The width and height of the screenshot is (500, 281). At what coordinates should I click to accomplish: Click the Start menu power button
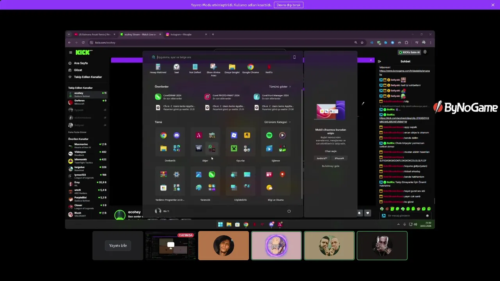coord(289,211)
